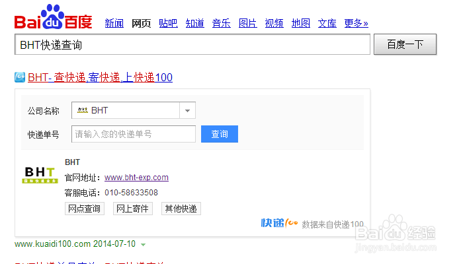Open the 更多» link
Image resolution: width=463 pixels, height=264 pixels.
click(356, 23)
